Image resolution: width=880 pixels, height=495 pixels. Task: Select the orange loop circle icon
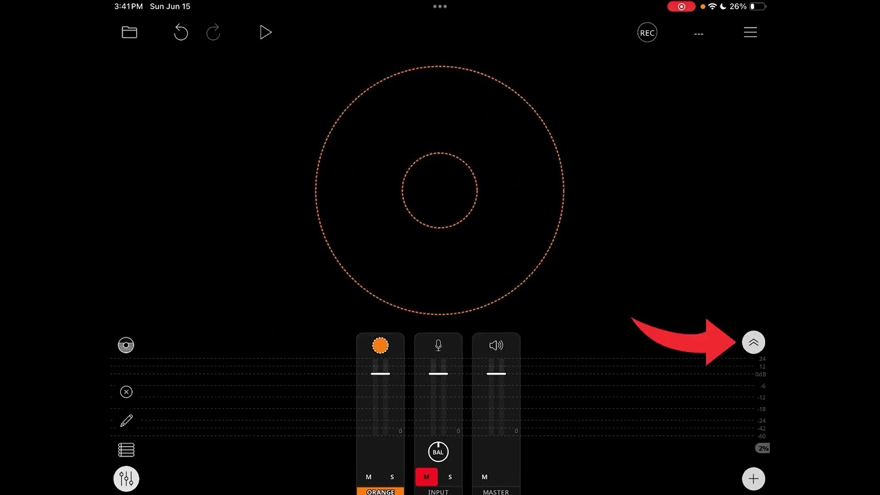(x=380, y=345)
